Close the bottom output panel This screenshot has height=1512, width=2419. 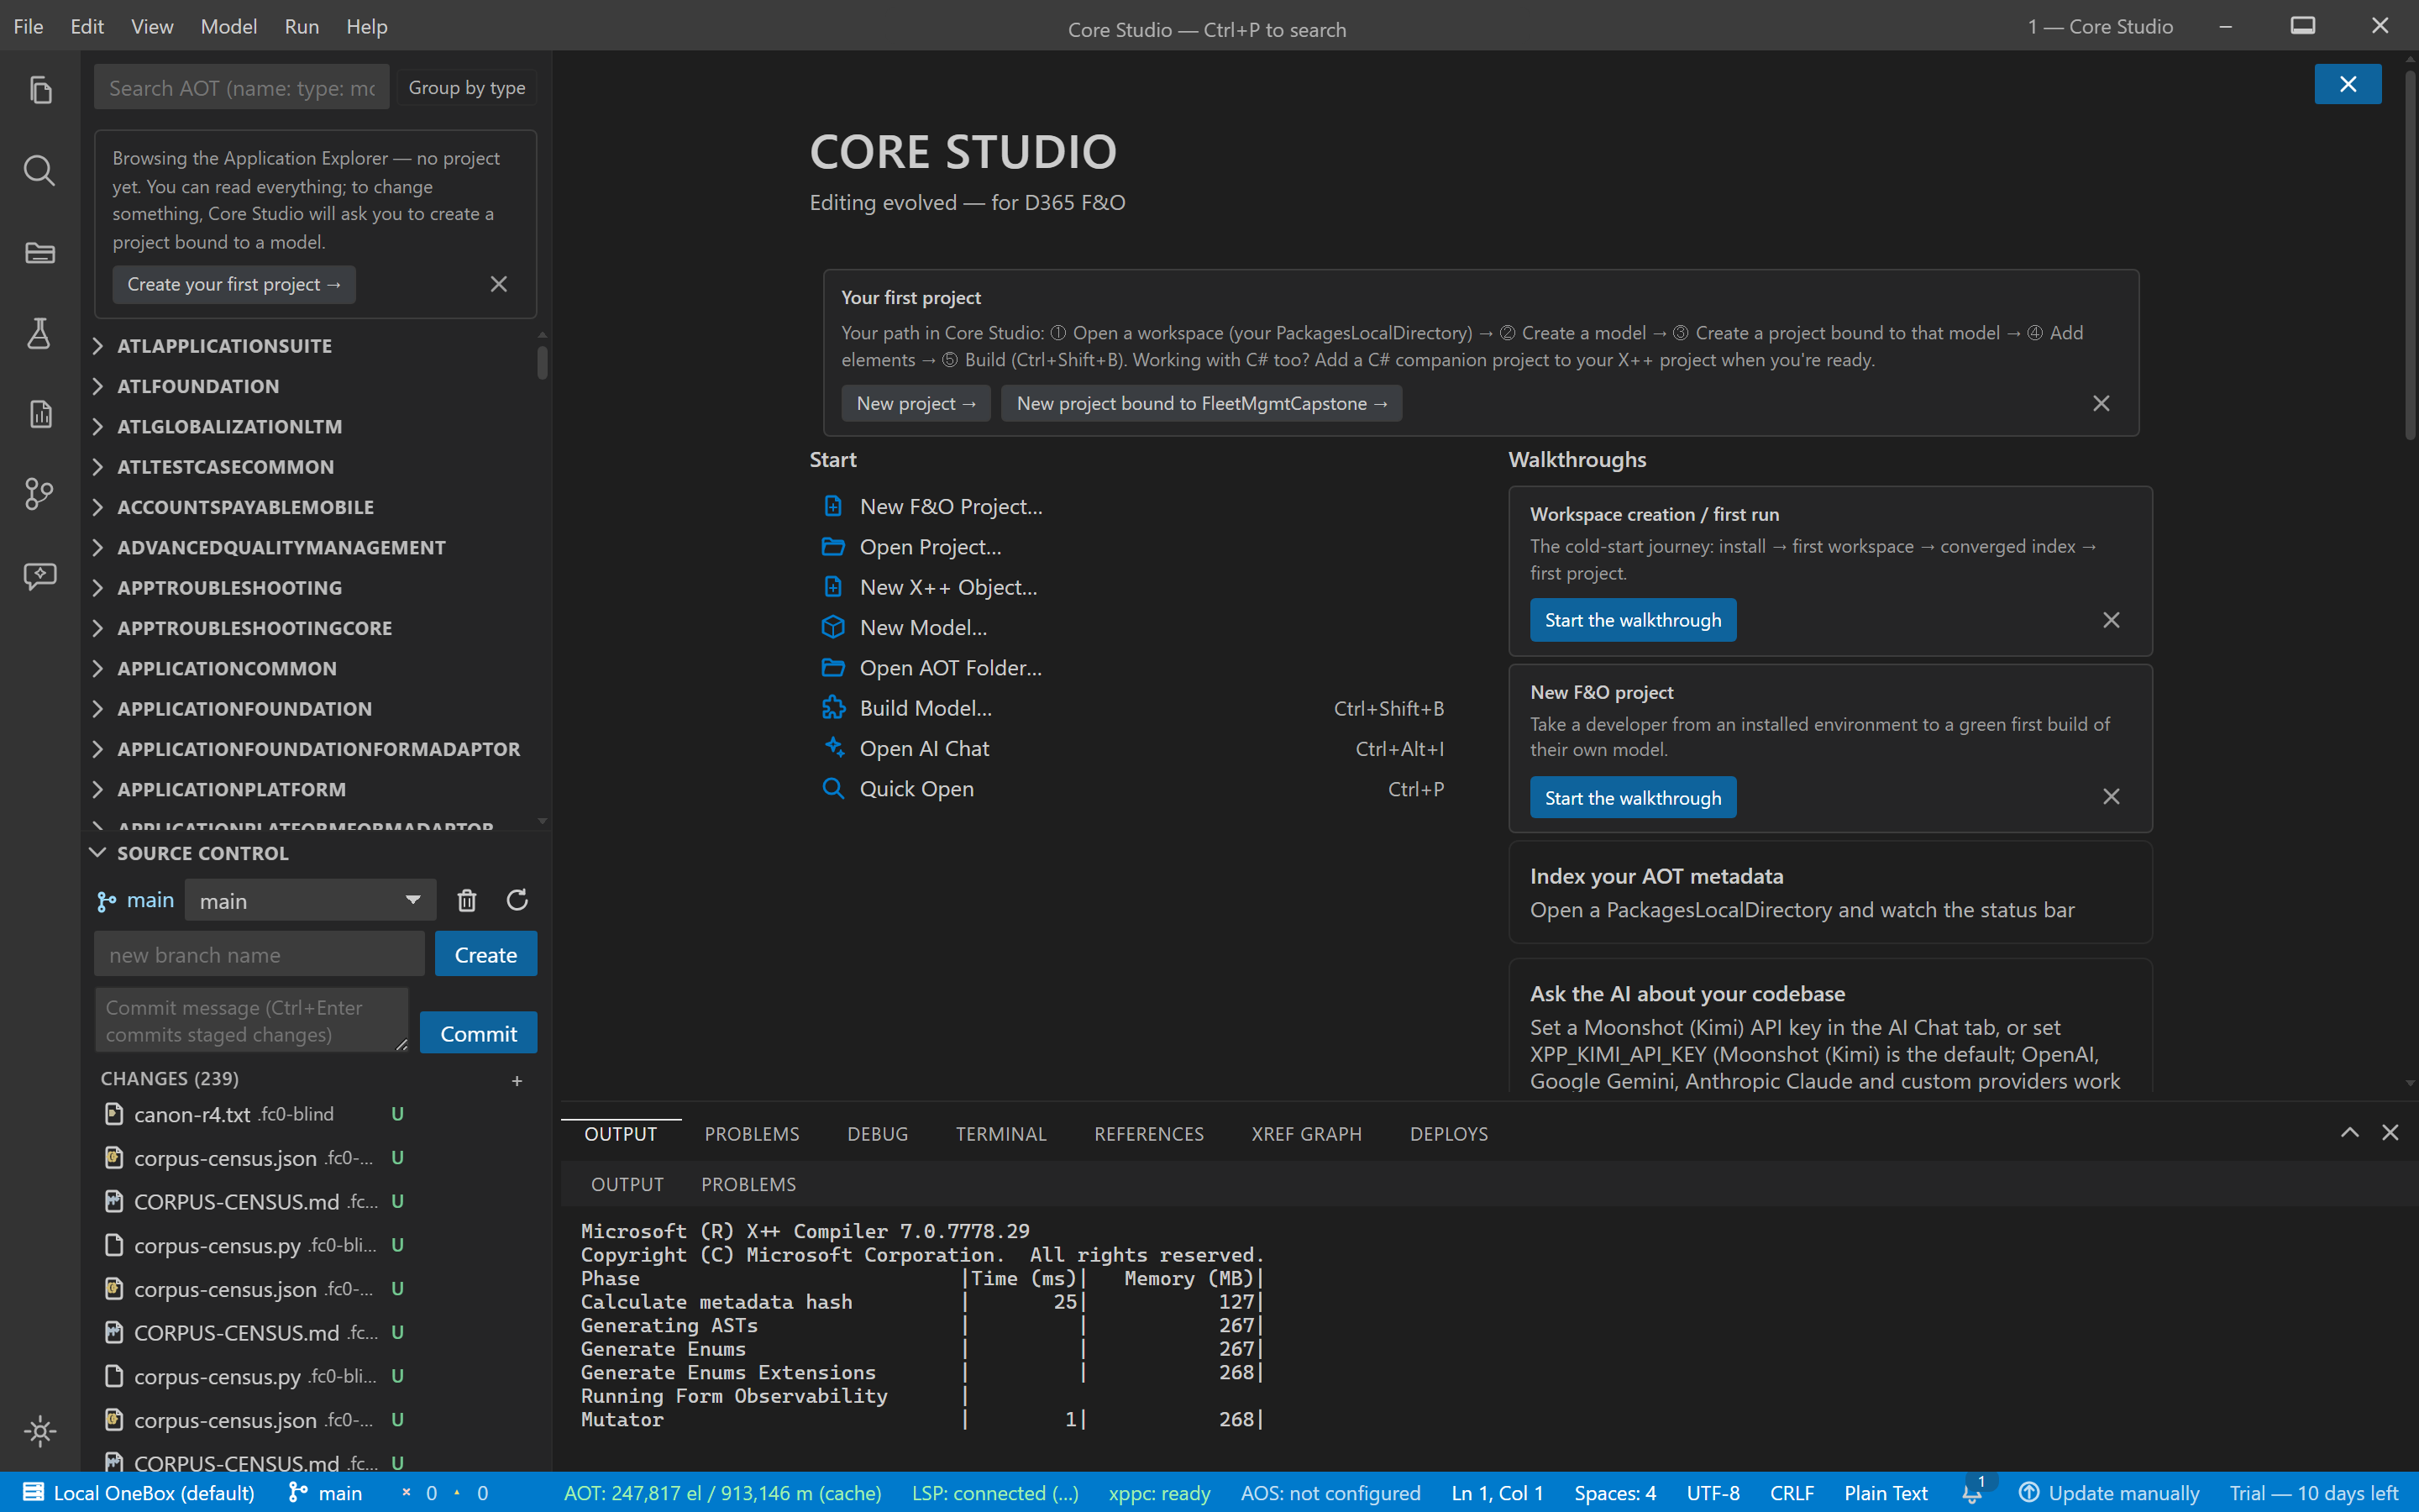pyautogui.click(x=2390, y=1132)
